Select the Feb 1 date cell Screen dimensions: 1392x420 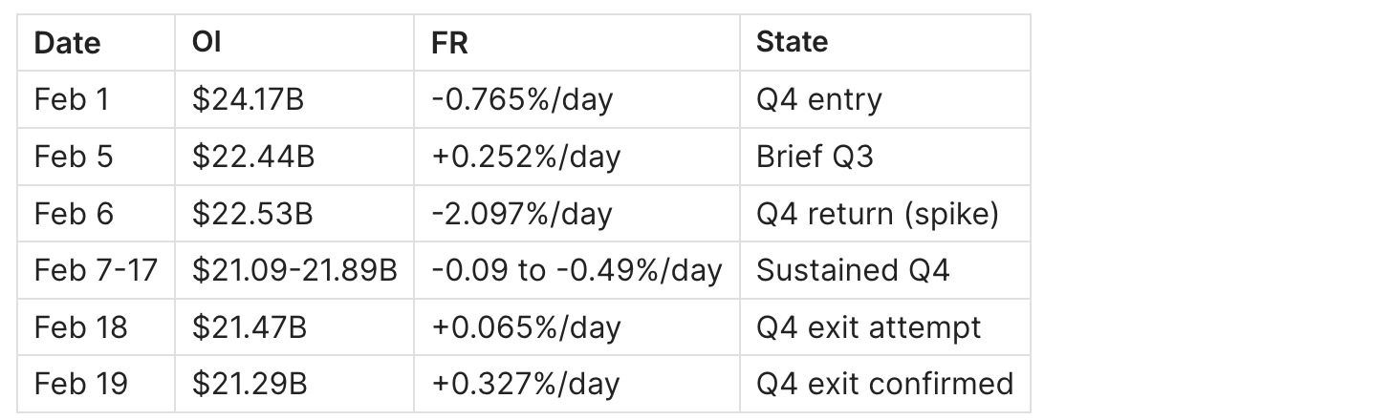pyautogui.click(x=72, y=99)
